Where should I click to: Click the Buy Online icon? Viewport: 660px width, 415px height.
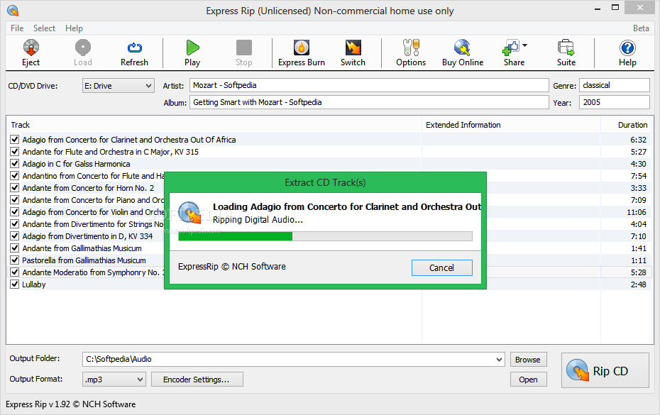462,48
